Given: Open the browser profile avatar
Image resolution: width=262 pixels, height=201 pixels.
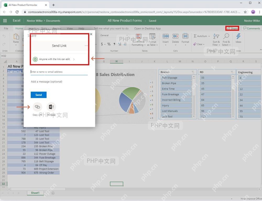Looking at the screenshot, I should (x=253, y=12).
